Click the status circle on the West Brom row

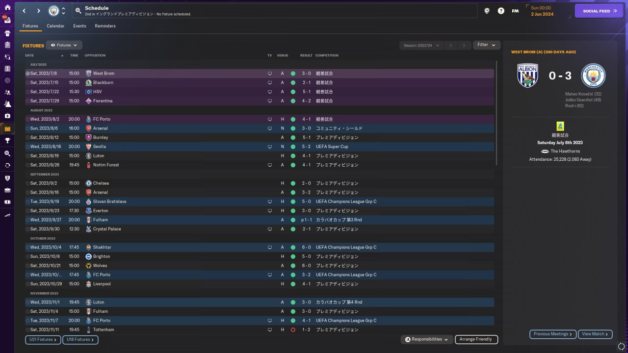(27, 74)
